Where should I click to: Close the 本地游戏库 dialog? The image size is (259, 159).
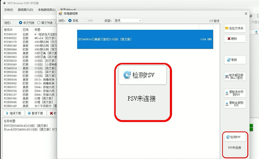click(x=246, y=14)
